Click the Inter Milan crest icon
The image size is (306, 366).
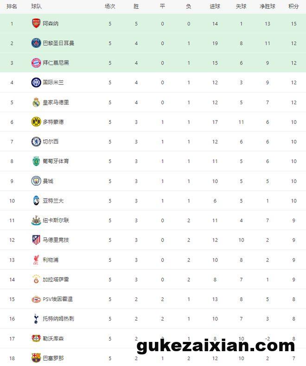click(x=36, y=82)
